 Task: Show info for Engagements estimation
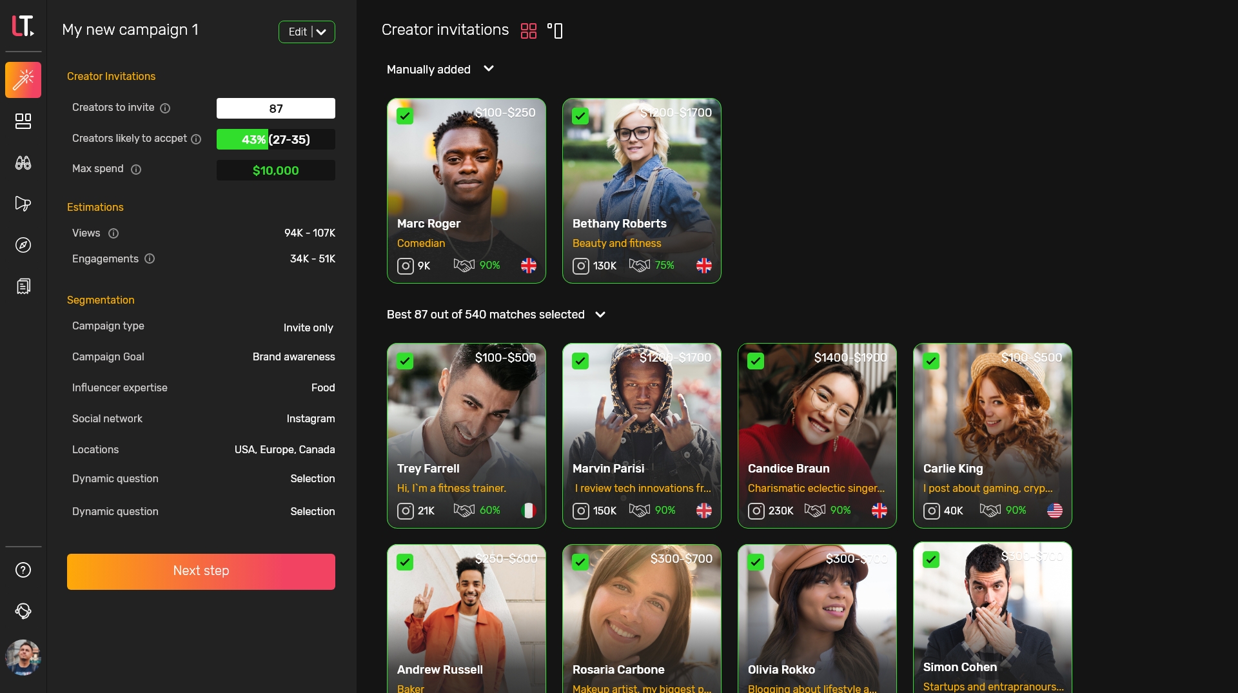[150, 259]
